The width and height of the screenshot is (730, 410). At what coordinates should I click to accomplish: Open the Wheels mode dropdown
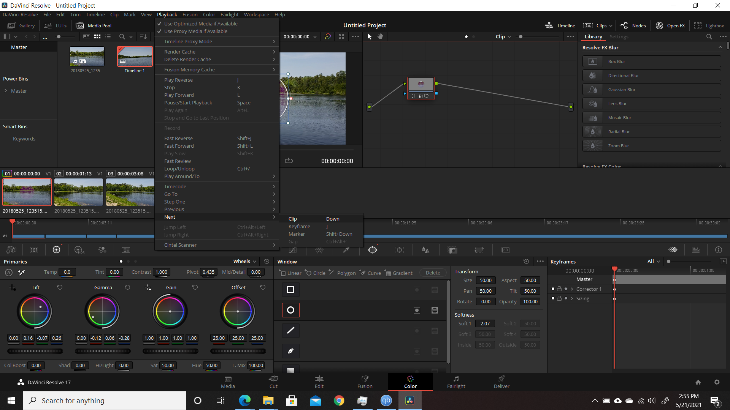tap(245, 261)
